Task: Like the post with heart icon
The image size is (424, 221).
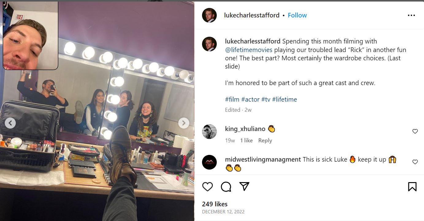Action: (208, 186)
